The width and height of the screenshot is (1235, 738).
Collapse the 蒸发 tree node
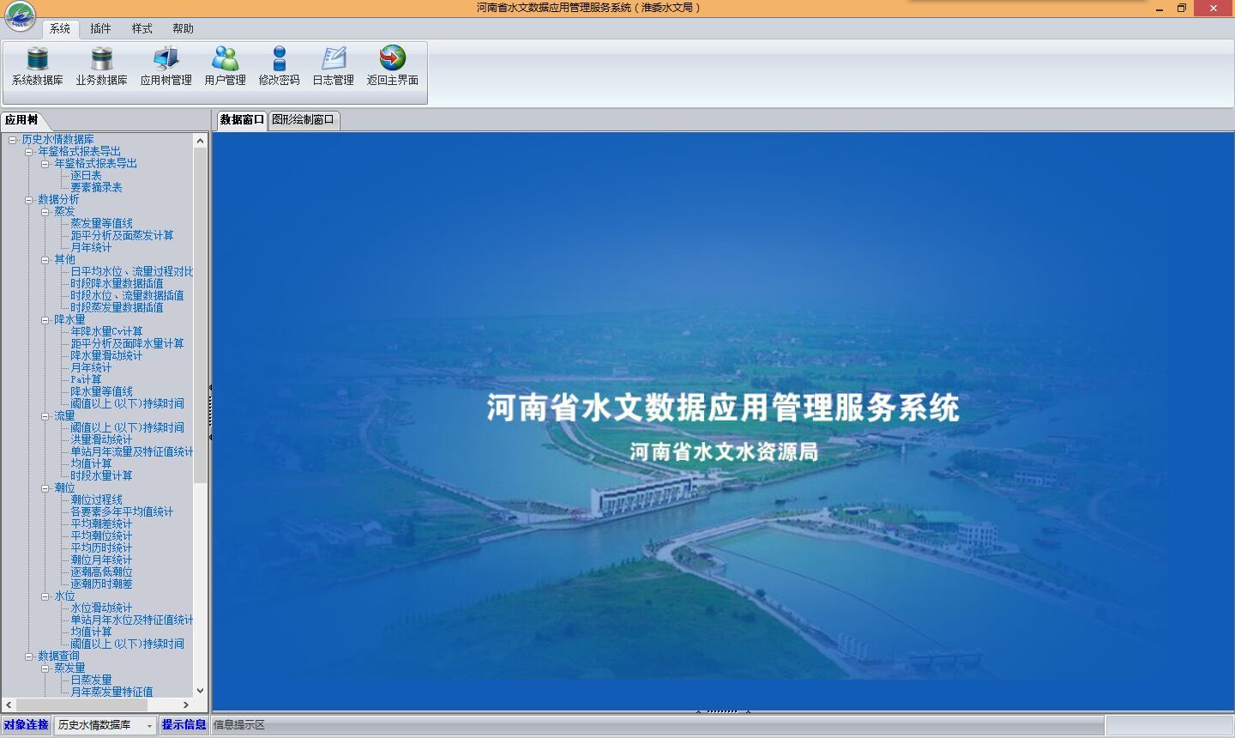point(45,212)
